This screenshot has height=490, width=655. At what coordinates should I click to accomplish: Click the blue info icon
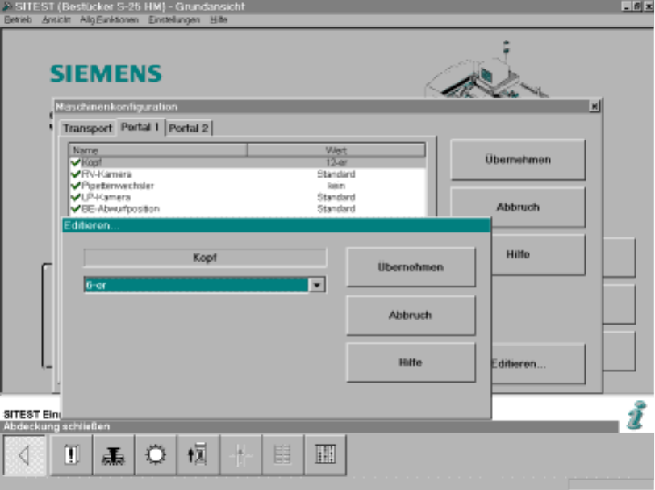[x=636, y=415]
